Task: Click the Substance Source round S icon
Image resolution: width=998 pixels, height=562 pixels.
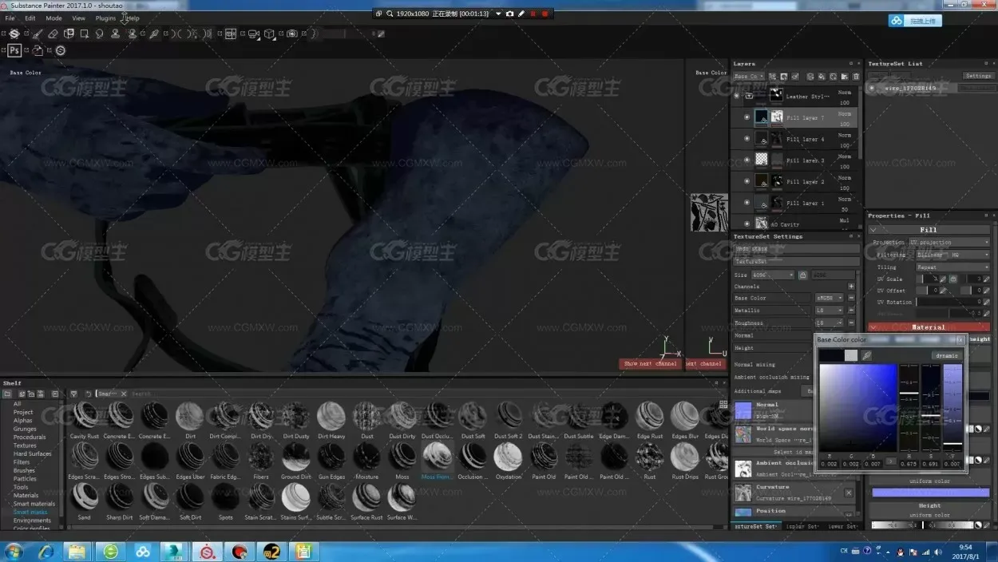Action: (60, 50)
